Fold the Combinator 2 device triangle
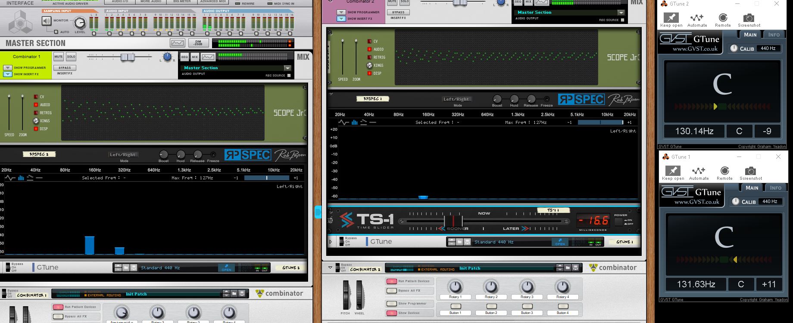The height and width of the screenshot is (323, 793). point(330,268)
